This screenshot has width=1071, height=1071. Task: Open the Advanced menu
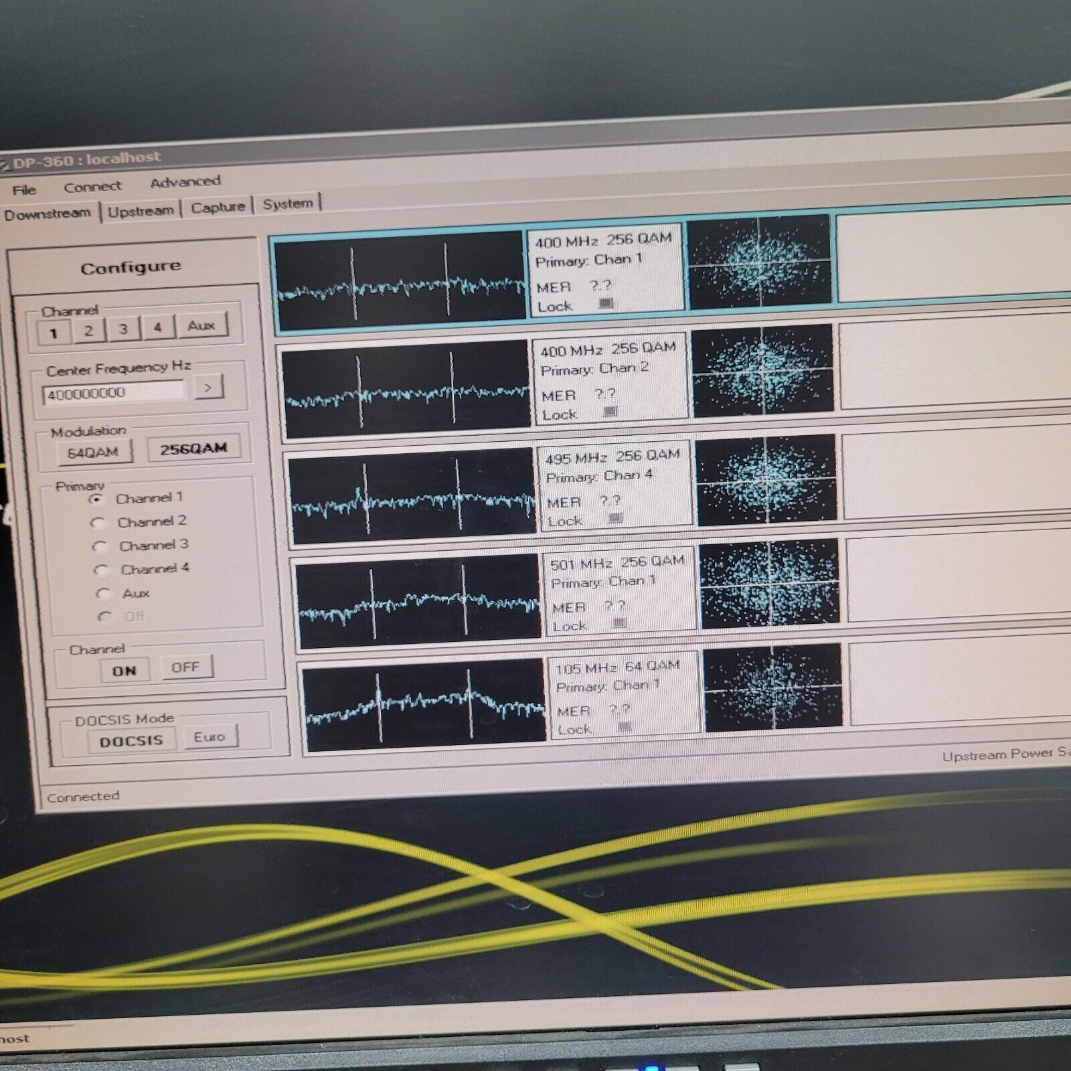coord(185,182)
